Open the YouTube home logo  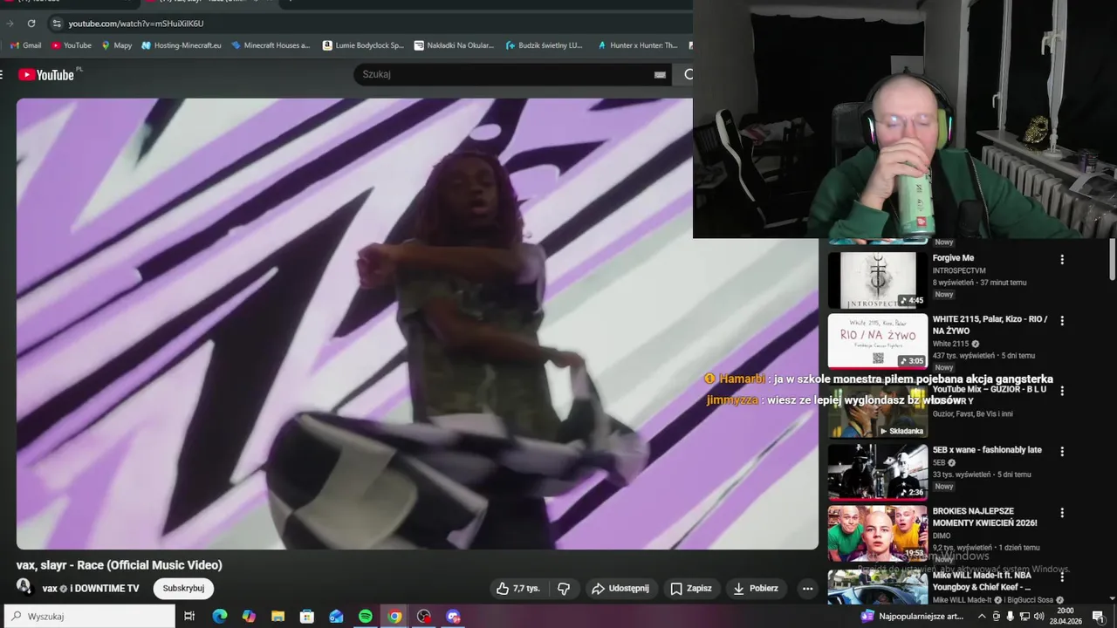tap(46, 75)
